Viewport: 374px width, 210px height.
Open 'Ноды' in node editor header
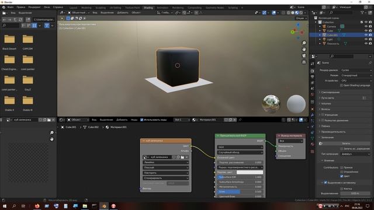134,120
